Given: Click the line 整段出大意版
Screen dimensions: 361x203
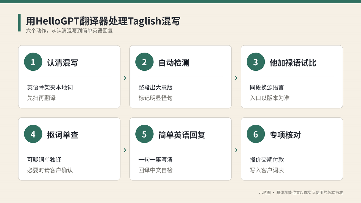Looking at the screenshot, I should 156,88.
